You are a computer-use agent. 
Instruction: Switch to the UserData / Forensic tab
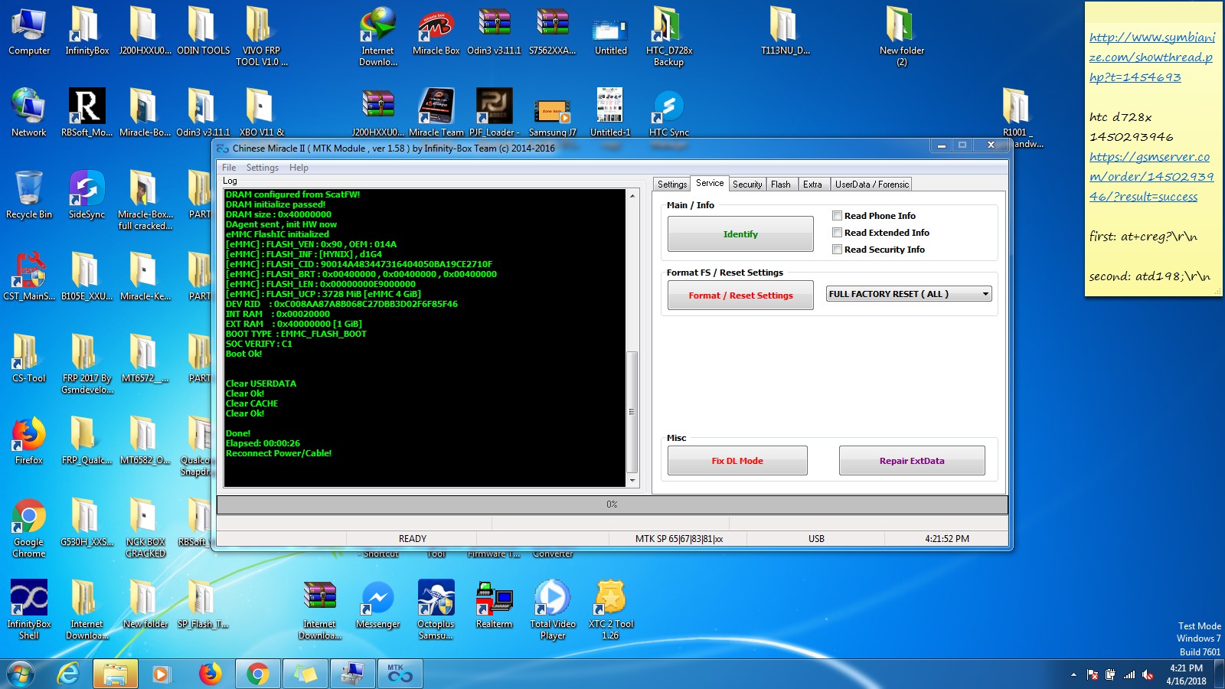click(x=871, y=184)
